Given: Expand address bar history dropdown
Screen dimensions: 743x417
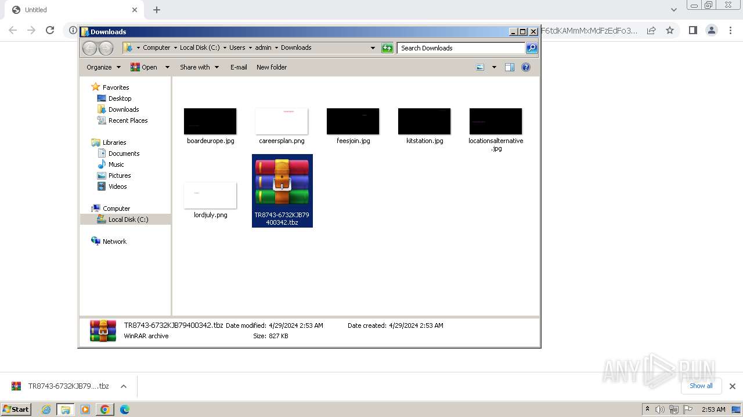Looking at the screenshot, I should [373, 48].
